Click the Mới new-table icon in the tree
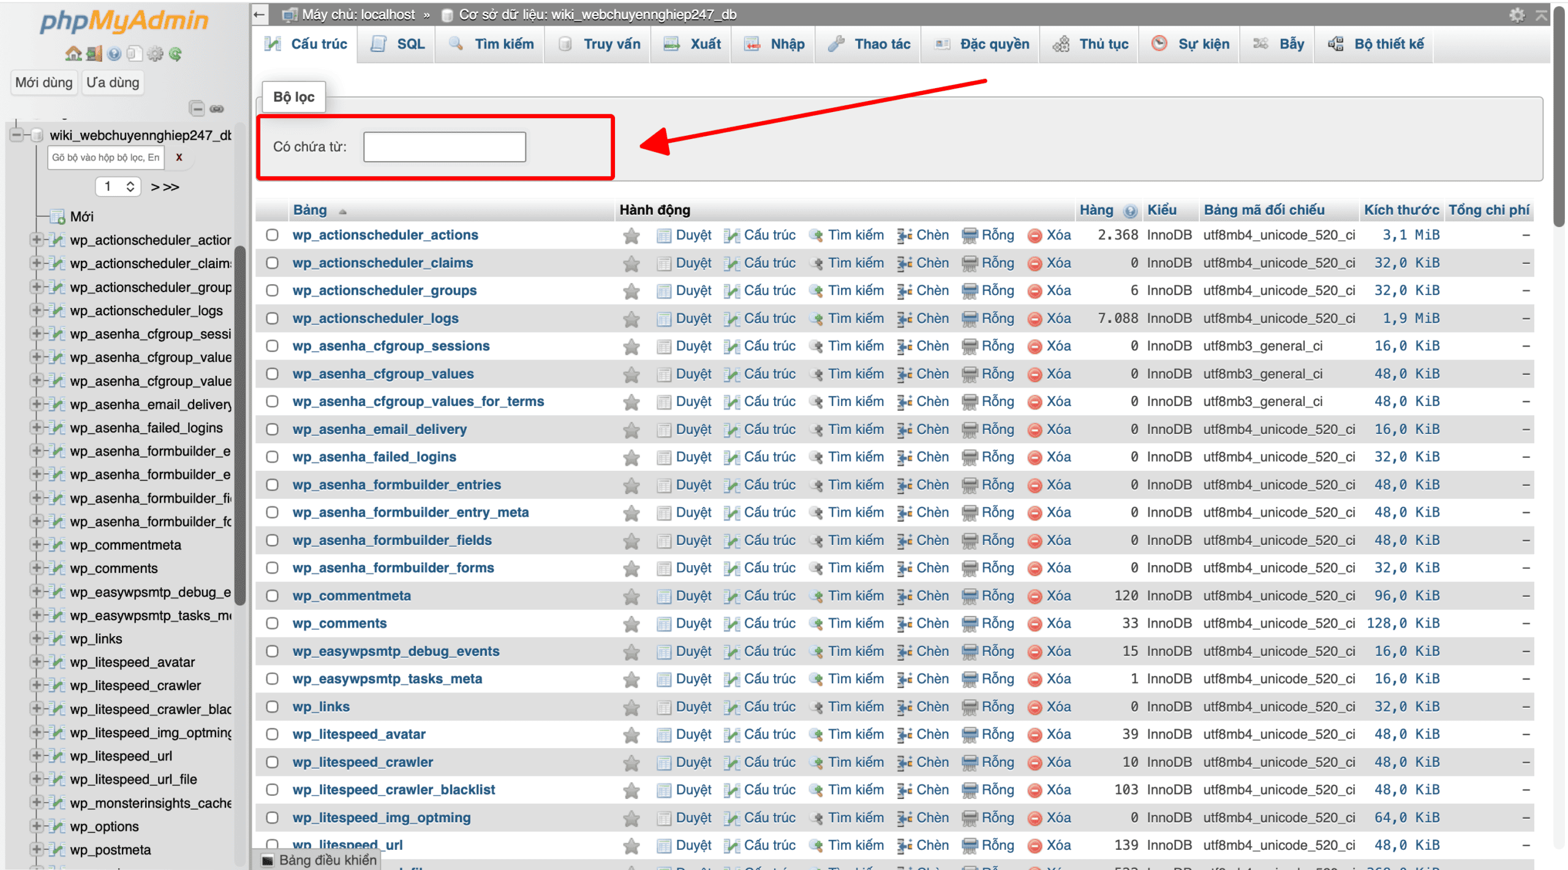The image size is (1568, 870). coord(58,217)
